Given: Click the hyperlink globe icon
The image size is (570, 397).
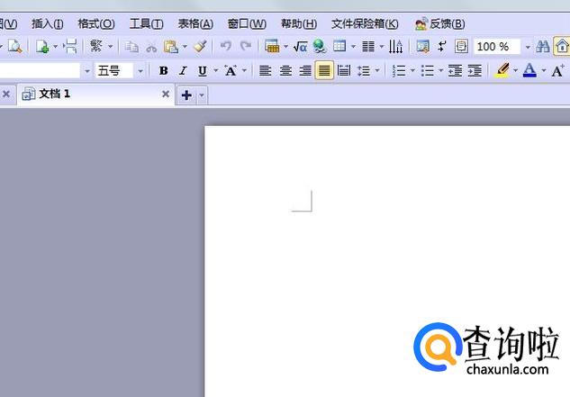Looking at the screenshot, I should click(x=320, y=47).
